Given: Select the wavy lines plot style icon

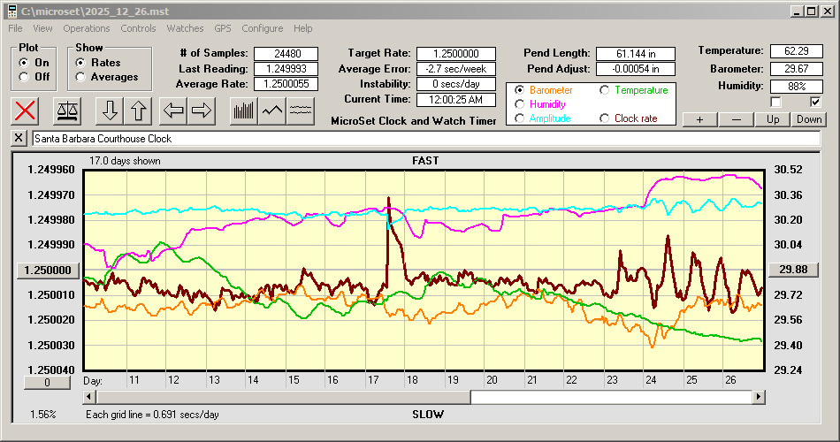Looking at the screenshot, I should point(302,110).
